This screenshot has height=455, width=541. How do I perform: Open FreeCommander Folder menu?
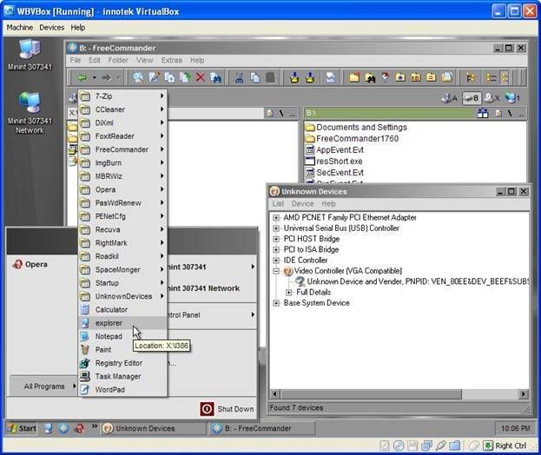click(118, 60)
